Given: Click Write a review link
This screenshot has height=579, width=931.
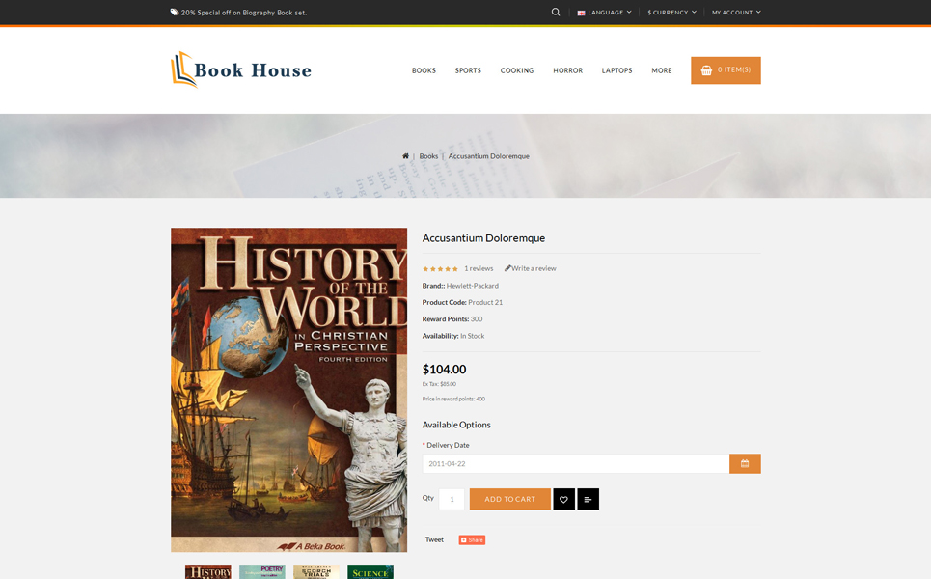Looking at the screenshot, I should [x=531, y=268].
